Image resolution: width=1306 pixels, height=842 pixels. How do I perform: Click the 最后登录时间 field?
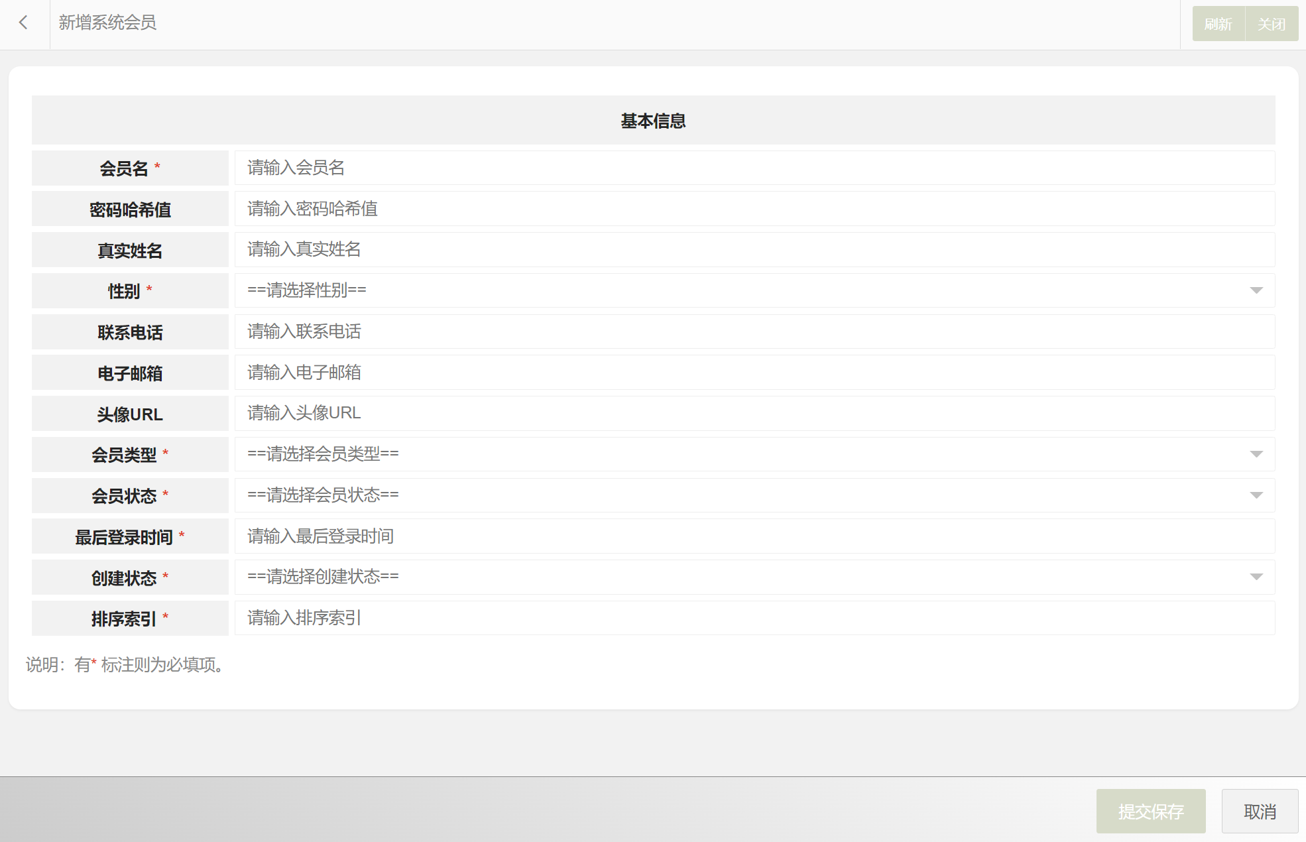point(754,536)
